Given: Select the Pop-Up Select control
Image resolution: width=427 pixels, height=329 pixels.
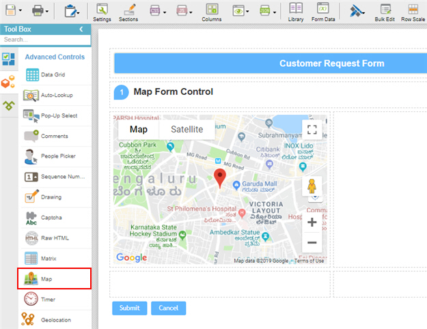Looking at the screenshot, I should coord(56,115).
